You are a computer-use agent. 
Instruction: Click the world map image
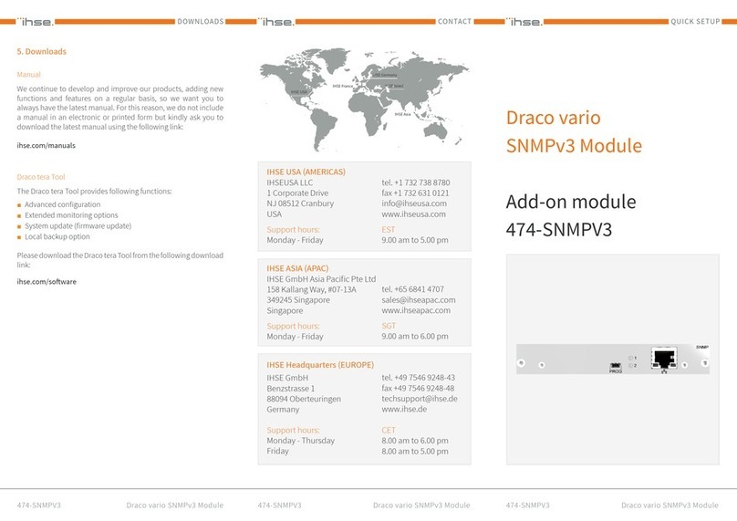pyautogui.click(x=364, y=99)
